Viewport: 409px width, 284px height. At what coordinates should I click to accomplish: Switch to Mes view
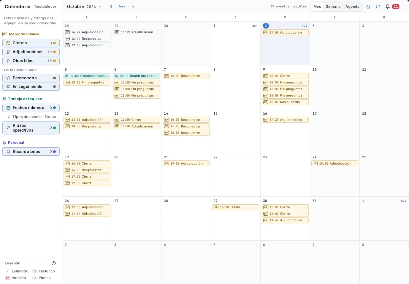(x=317, y=7)
